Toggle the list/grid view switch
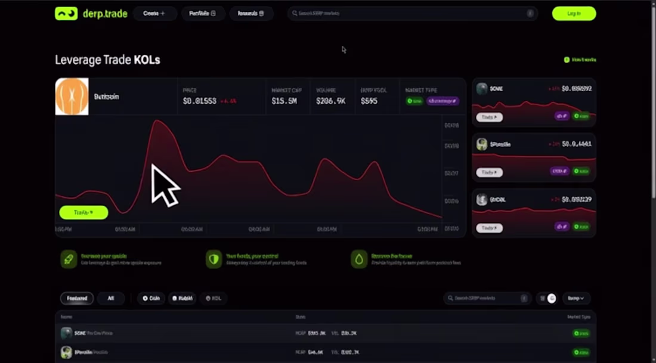 (547, 298)
